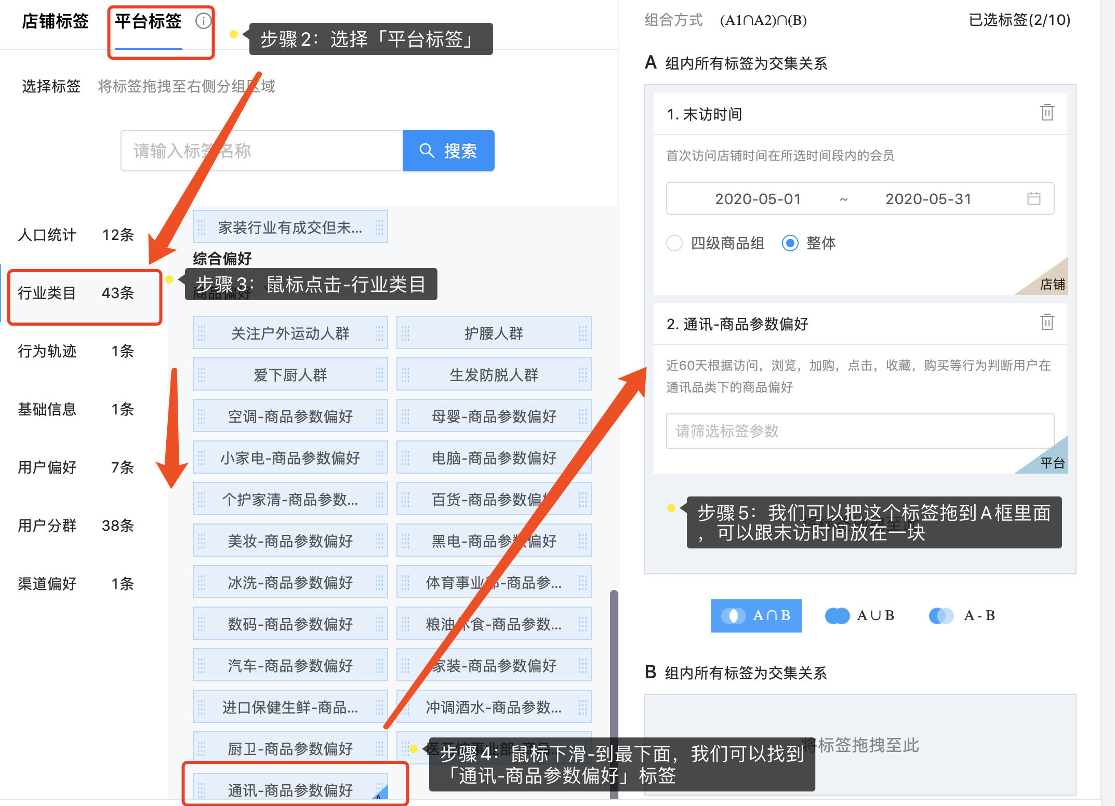The height and width of the screenshot is (806, 1115).
Task: Open the calendar icon in date range
Action: pos(1033,198)
